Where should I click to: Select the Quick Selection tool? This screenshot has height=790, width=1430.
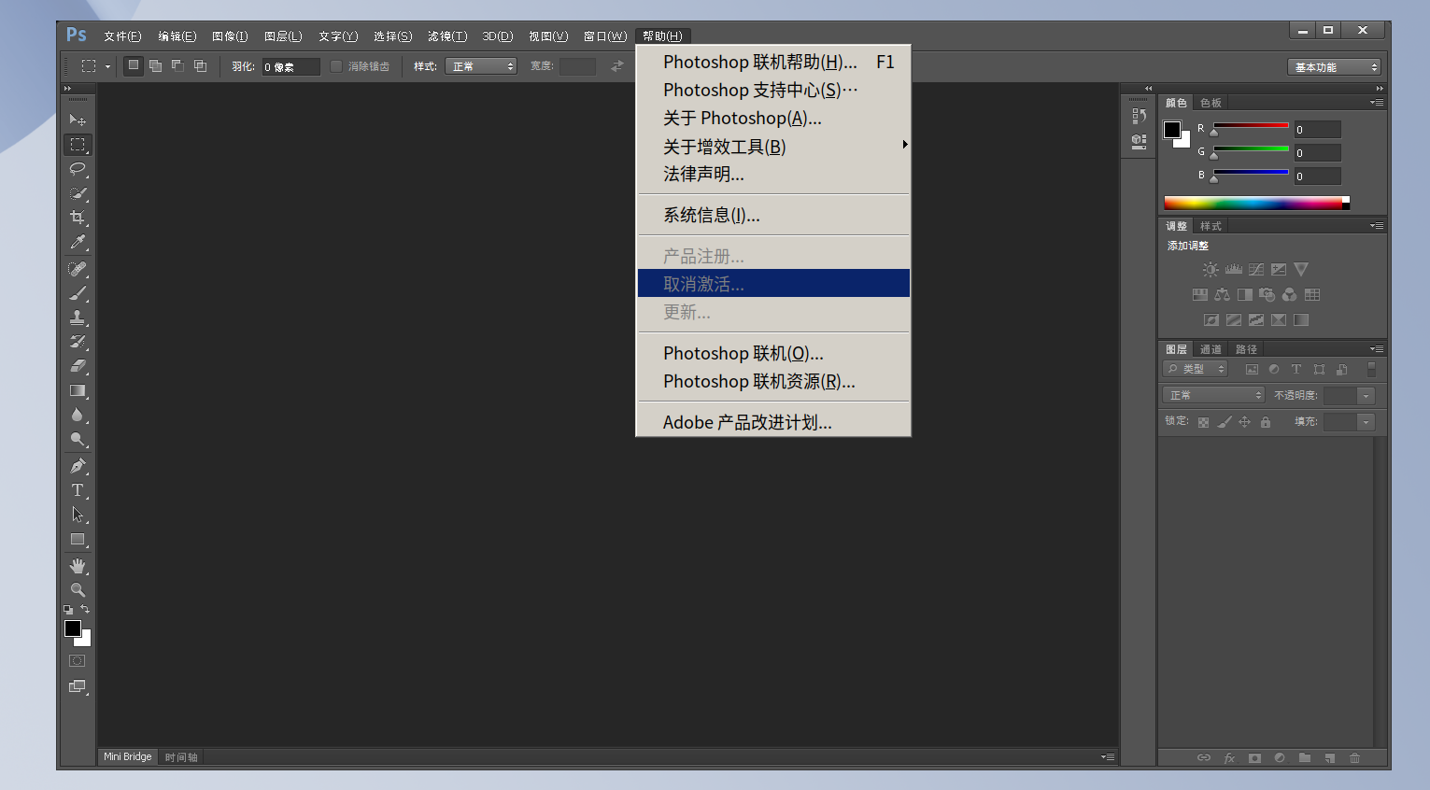click(78, 193)
